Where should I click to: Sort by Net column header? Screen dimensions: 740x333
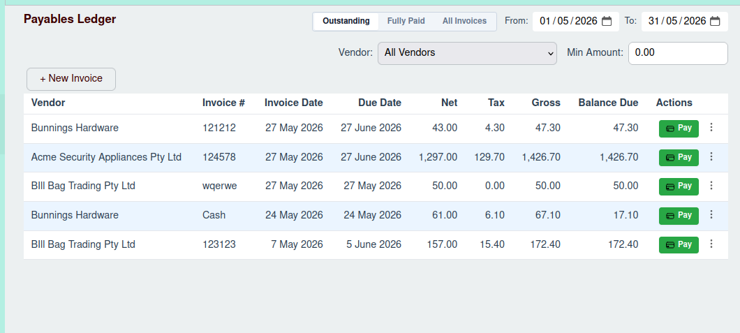[450, 103]
